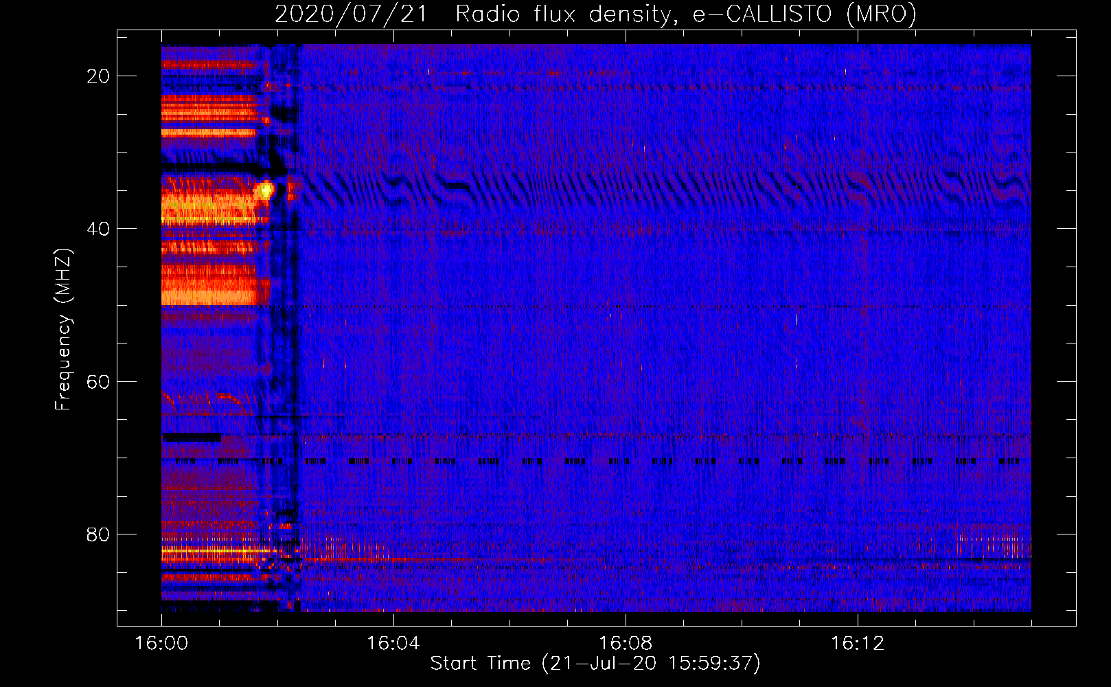Viewport: 1111px width, 687px height.
Task: Click the '16:04' time tick label
Action: point(393,644)
